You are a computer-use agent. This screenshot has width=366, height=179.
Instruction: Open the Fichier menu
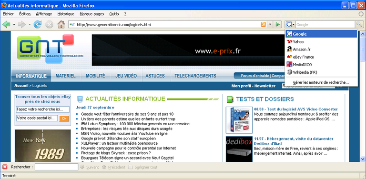pos(8,14)
